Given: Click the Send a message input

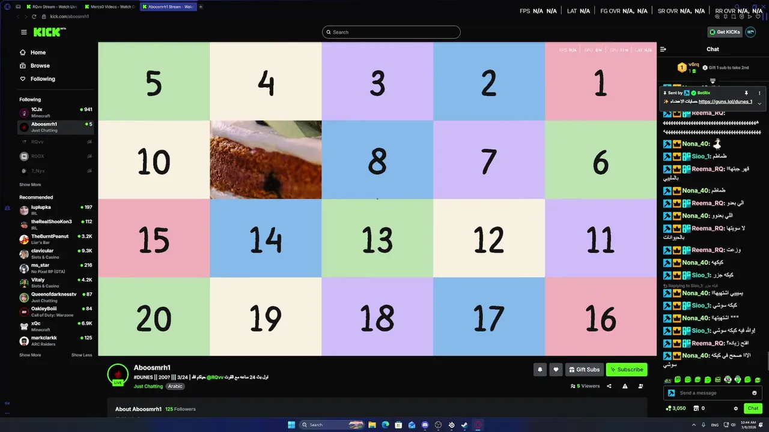Looking at the screenshot, I should (713, 393).
